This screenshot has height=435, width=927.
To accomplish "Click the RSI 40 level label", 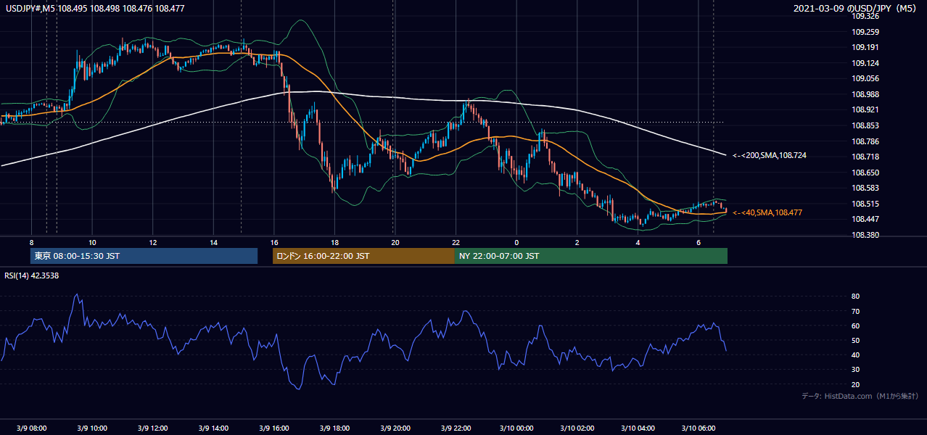I will pyautogui.click(x=856, y=355).
